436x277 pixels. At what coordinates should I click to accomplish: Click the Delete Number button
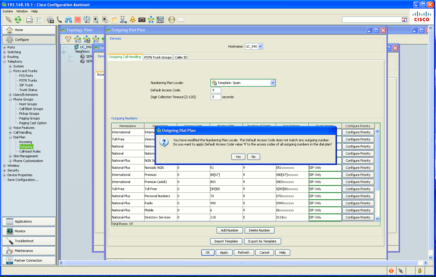click(x=259, y=230)
